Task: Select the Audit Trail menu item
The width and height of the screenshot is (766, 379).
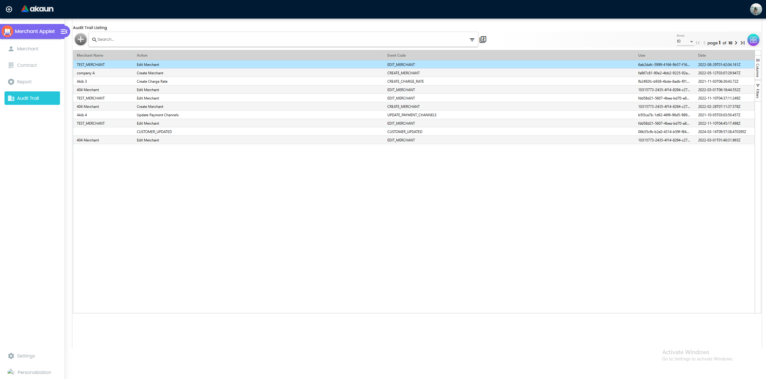Action: click(32, 98)
